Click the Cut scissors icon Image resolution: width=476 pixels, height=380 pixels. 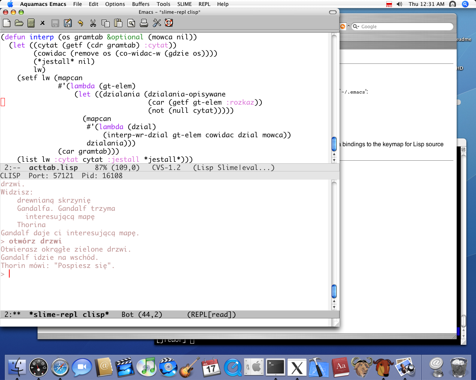pos(93,23)
